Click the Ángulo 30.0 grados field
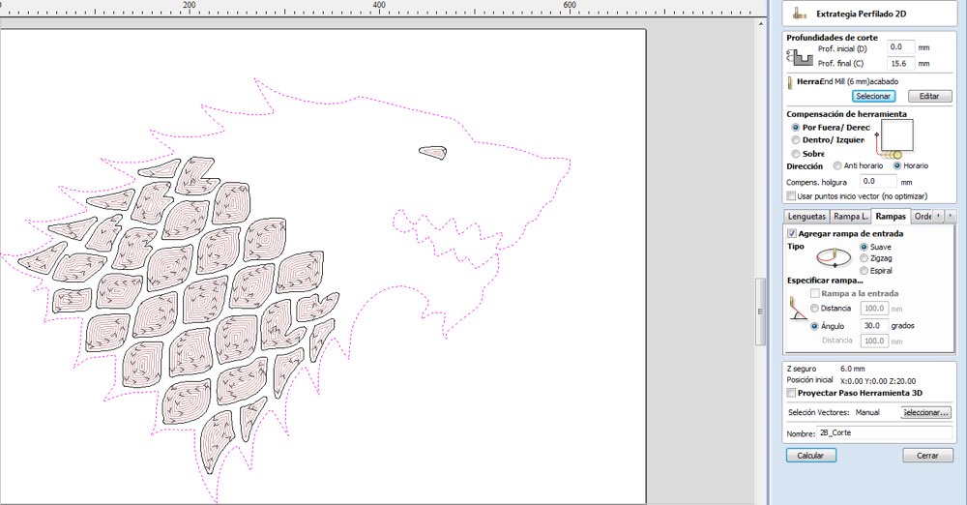Viewport: 967px width, 505px height. click(874, 325)
